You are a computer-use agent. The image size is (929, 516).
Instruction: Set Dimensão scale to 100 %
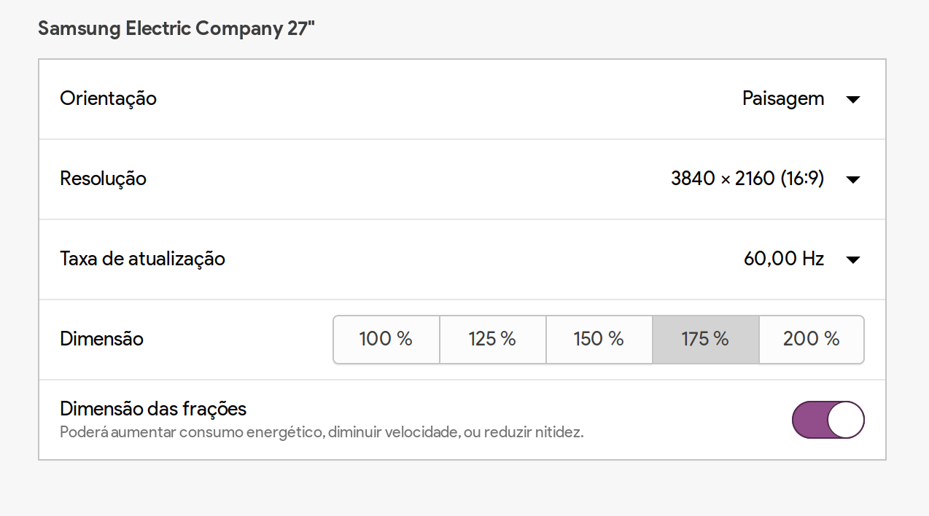pos(386,339)
